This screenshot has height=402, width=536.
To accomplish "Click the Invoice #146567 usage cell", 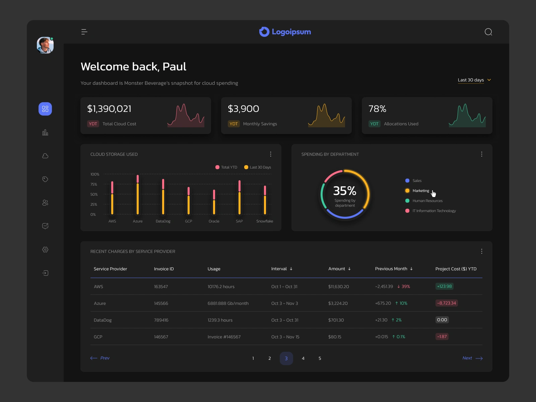I will tap(224, 337).
